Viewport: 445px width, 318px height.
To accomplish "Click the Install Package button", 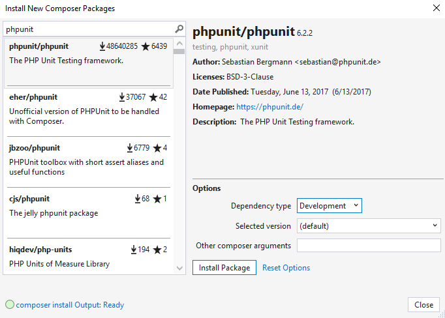I will [224, 268].
